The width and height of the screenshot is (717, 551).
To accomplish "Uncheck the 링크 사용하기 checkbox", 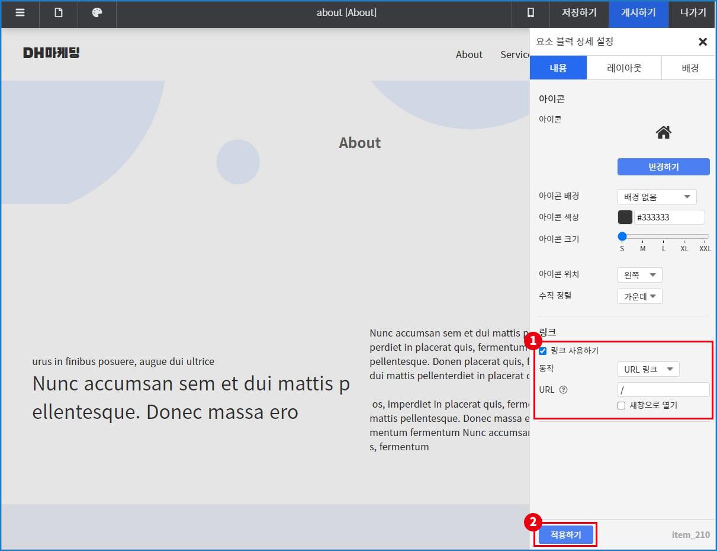I will (543, 351).
